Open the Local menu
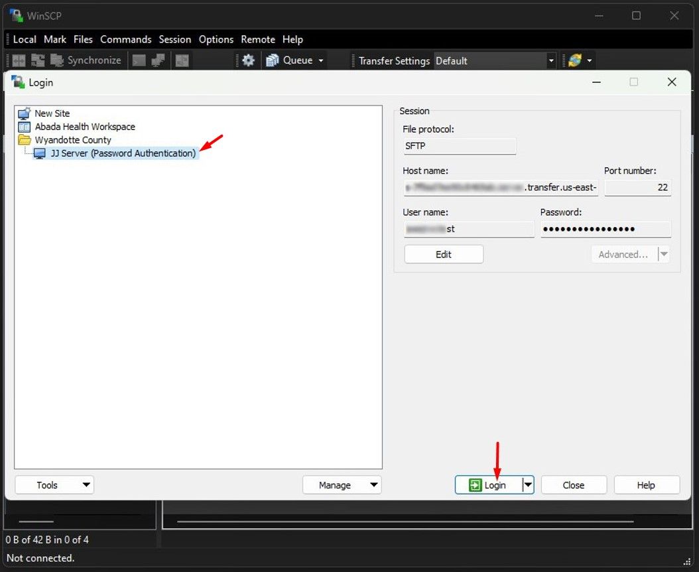The image size is (699, 572). pyautogui.click(x=25, y=39)
